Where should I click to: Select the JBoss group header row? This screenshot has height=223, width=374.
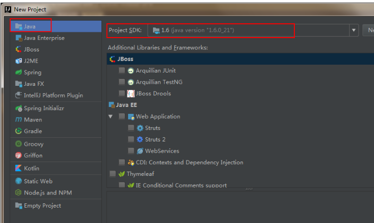point(240,59)
